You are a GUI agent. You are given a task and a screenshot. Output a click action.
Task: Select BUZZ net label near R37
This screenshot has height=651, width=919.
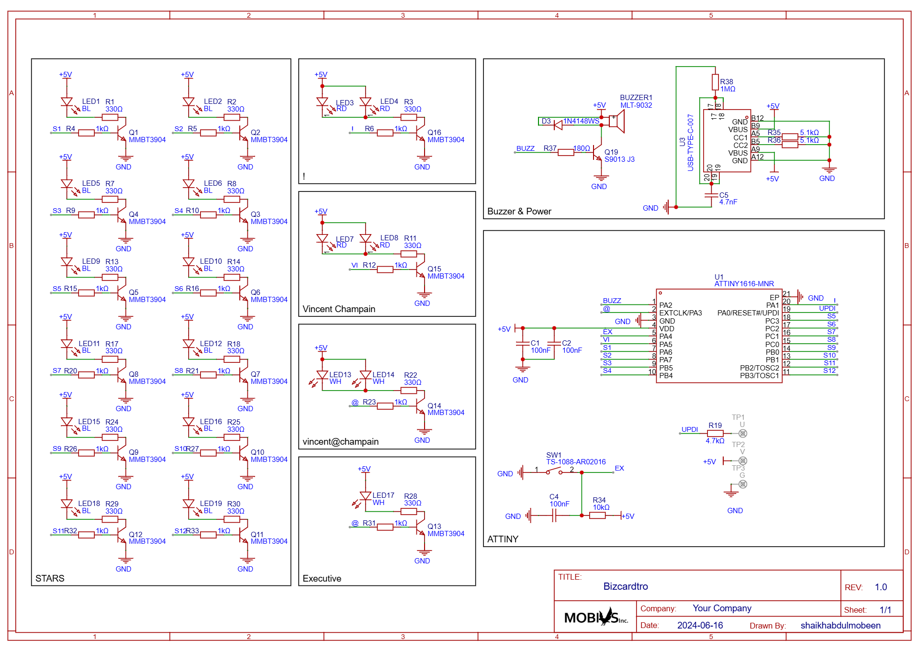click(x=526, y=148)
